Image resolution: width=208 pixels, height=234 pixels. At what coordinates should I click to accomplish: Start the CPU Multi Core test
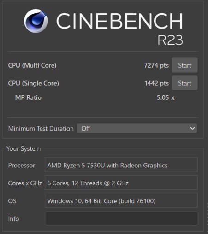184,65
